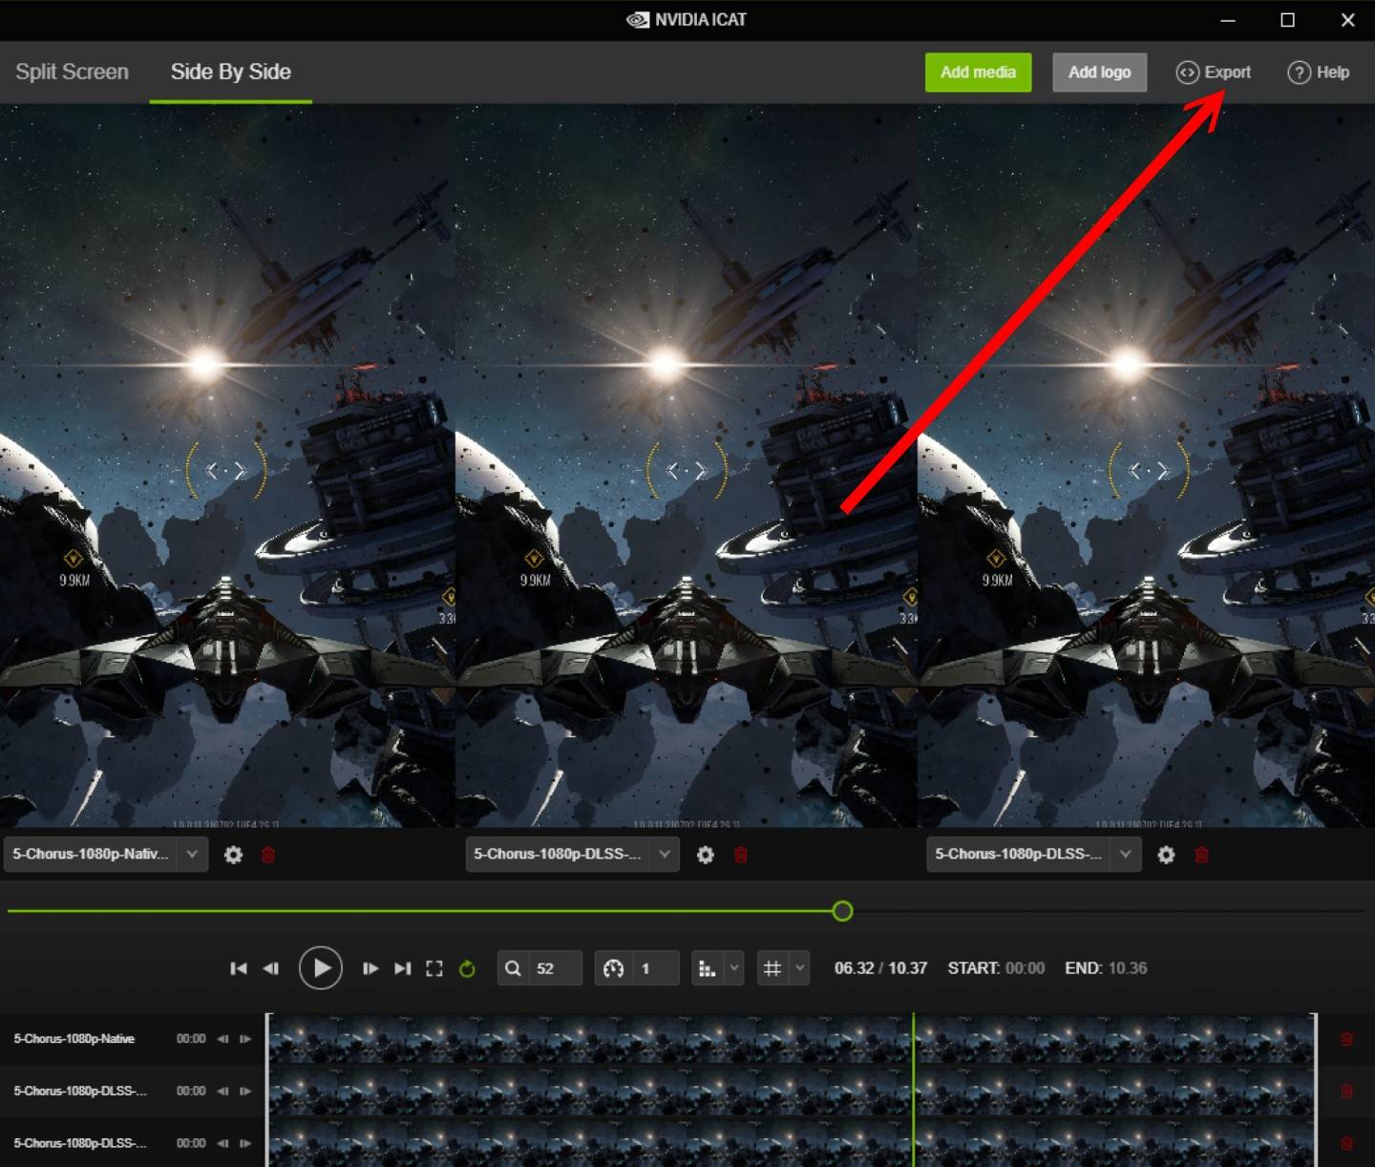Click the green playhead marker on timeline
The width and height of the screenshot is (1375, 1167).
click(x=913, y=1090)
